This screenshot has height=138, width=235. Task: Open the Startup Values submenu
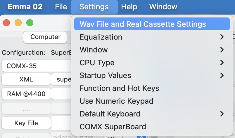[x=105, y=75]
